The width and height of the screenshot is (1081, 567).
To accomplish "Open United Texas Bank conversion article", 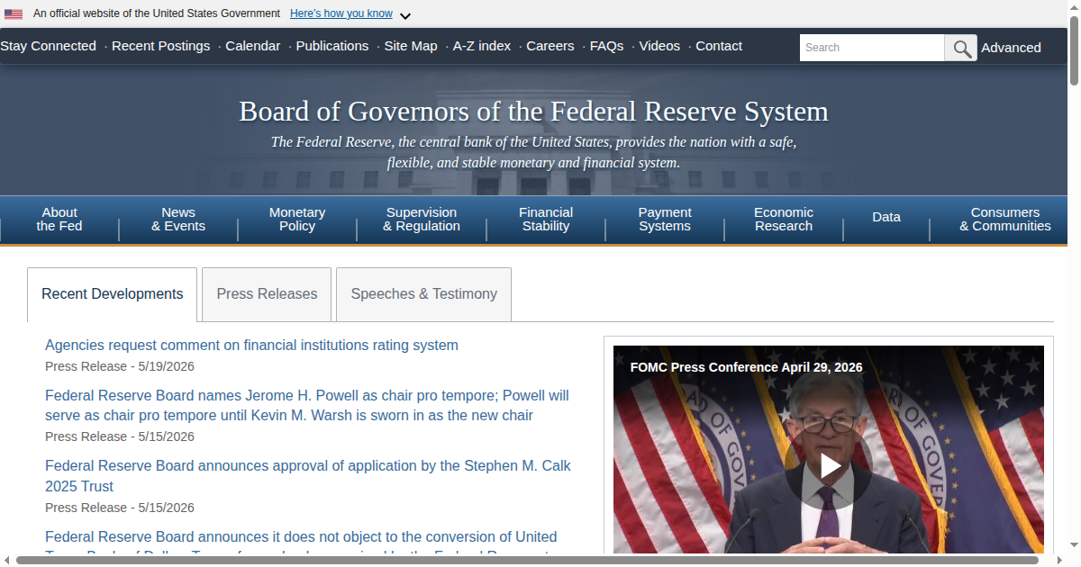I will coord(301,544).
